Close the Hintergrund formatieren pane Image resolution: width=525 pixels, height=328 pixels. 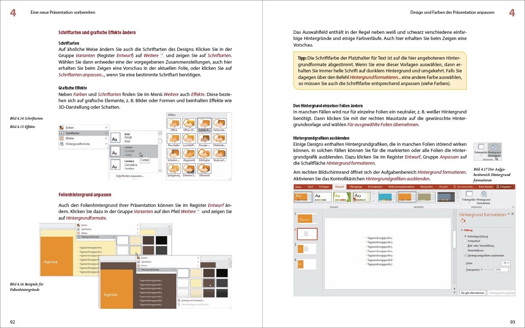(x=513, y=214)
